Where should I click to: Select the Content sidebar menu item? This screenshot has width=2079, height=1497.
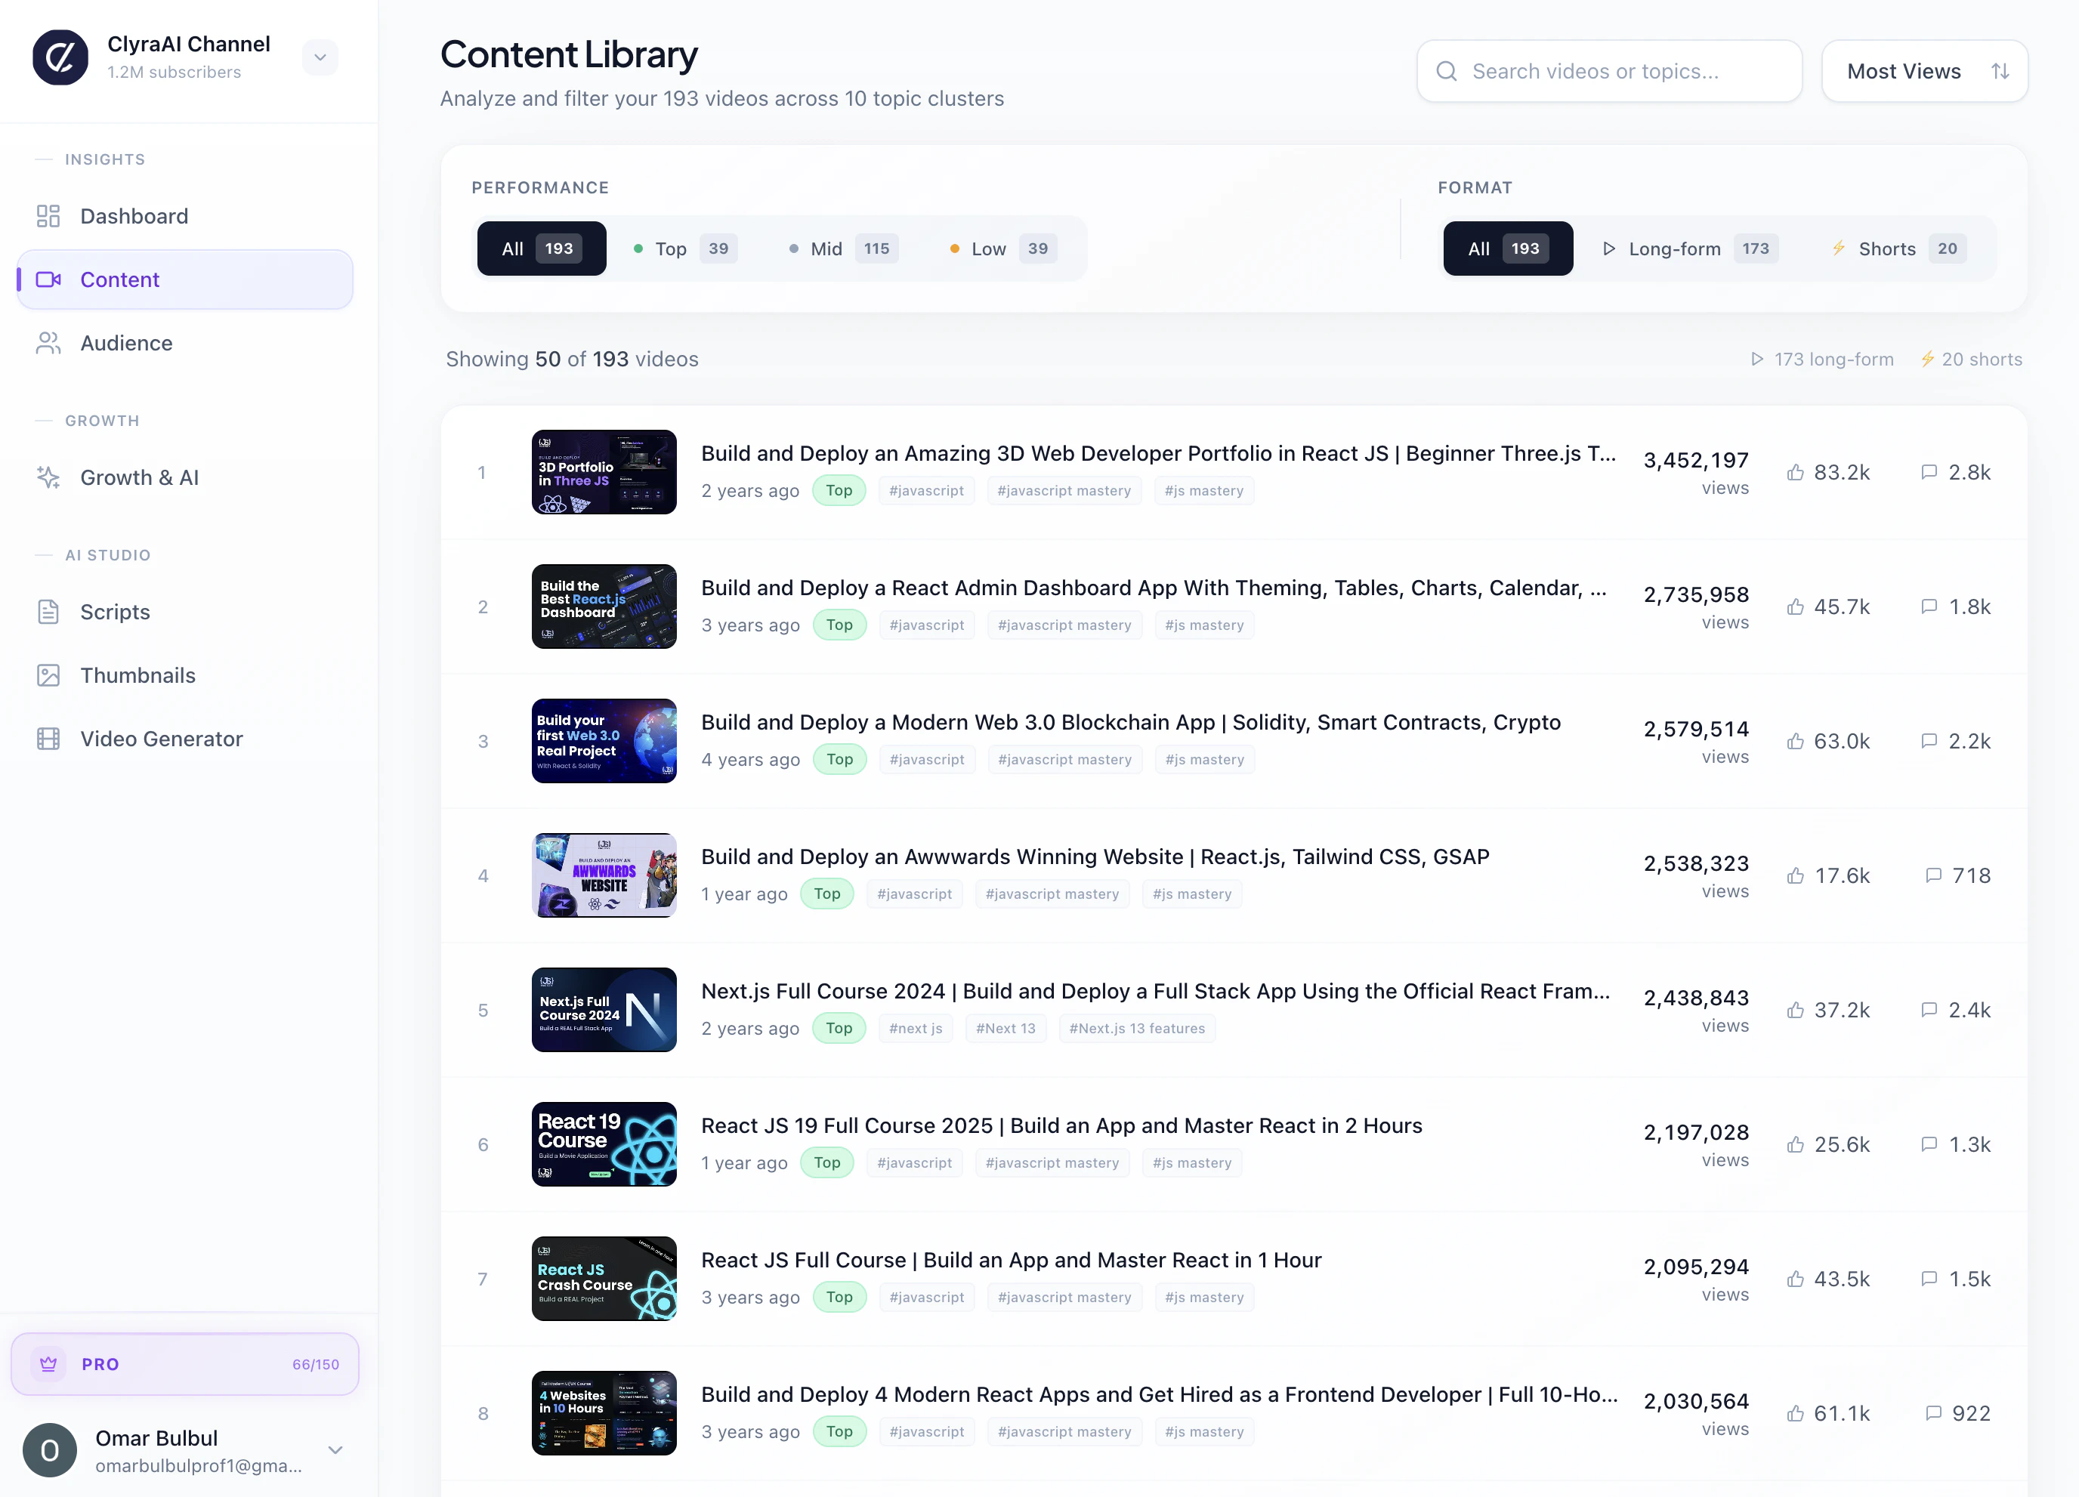185,279
